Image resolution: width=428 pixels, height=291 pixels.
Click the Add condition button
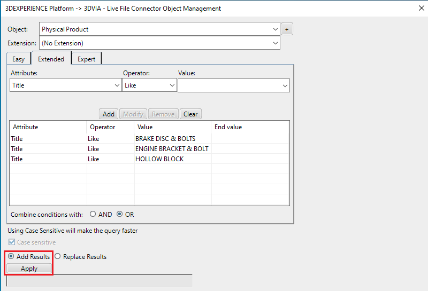(109, 114)
